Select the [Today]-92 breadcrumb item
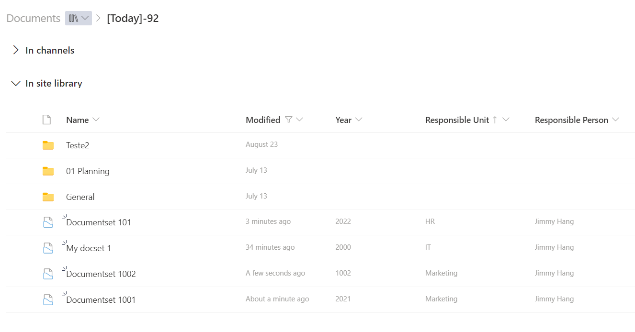 coord(133,18)
